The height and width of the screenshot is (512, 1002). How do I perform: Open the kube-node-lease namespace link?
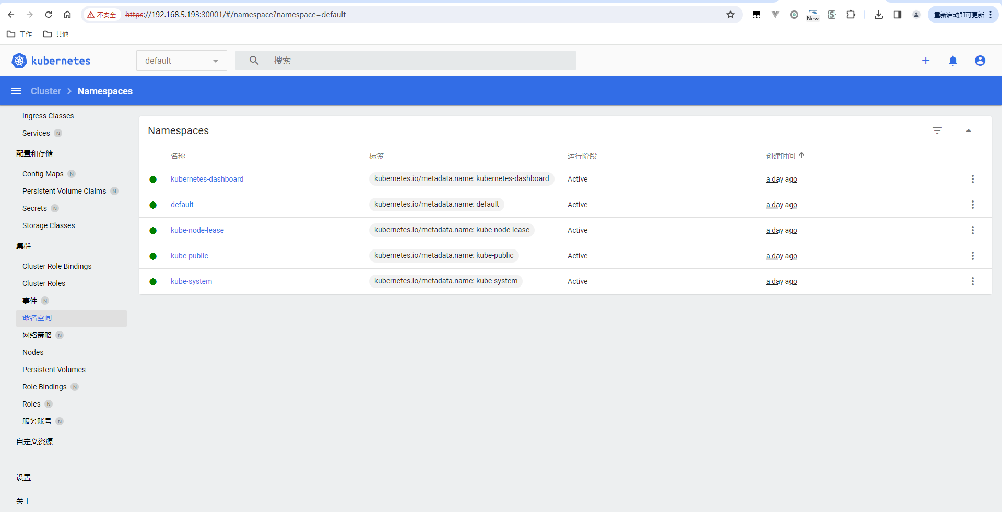click(x=197, y=230)
